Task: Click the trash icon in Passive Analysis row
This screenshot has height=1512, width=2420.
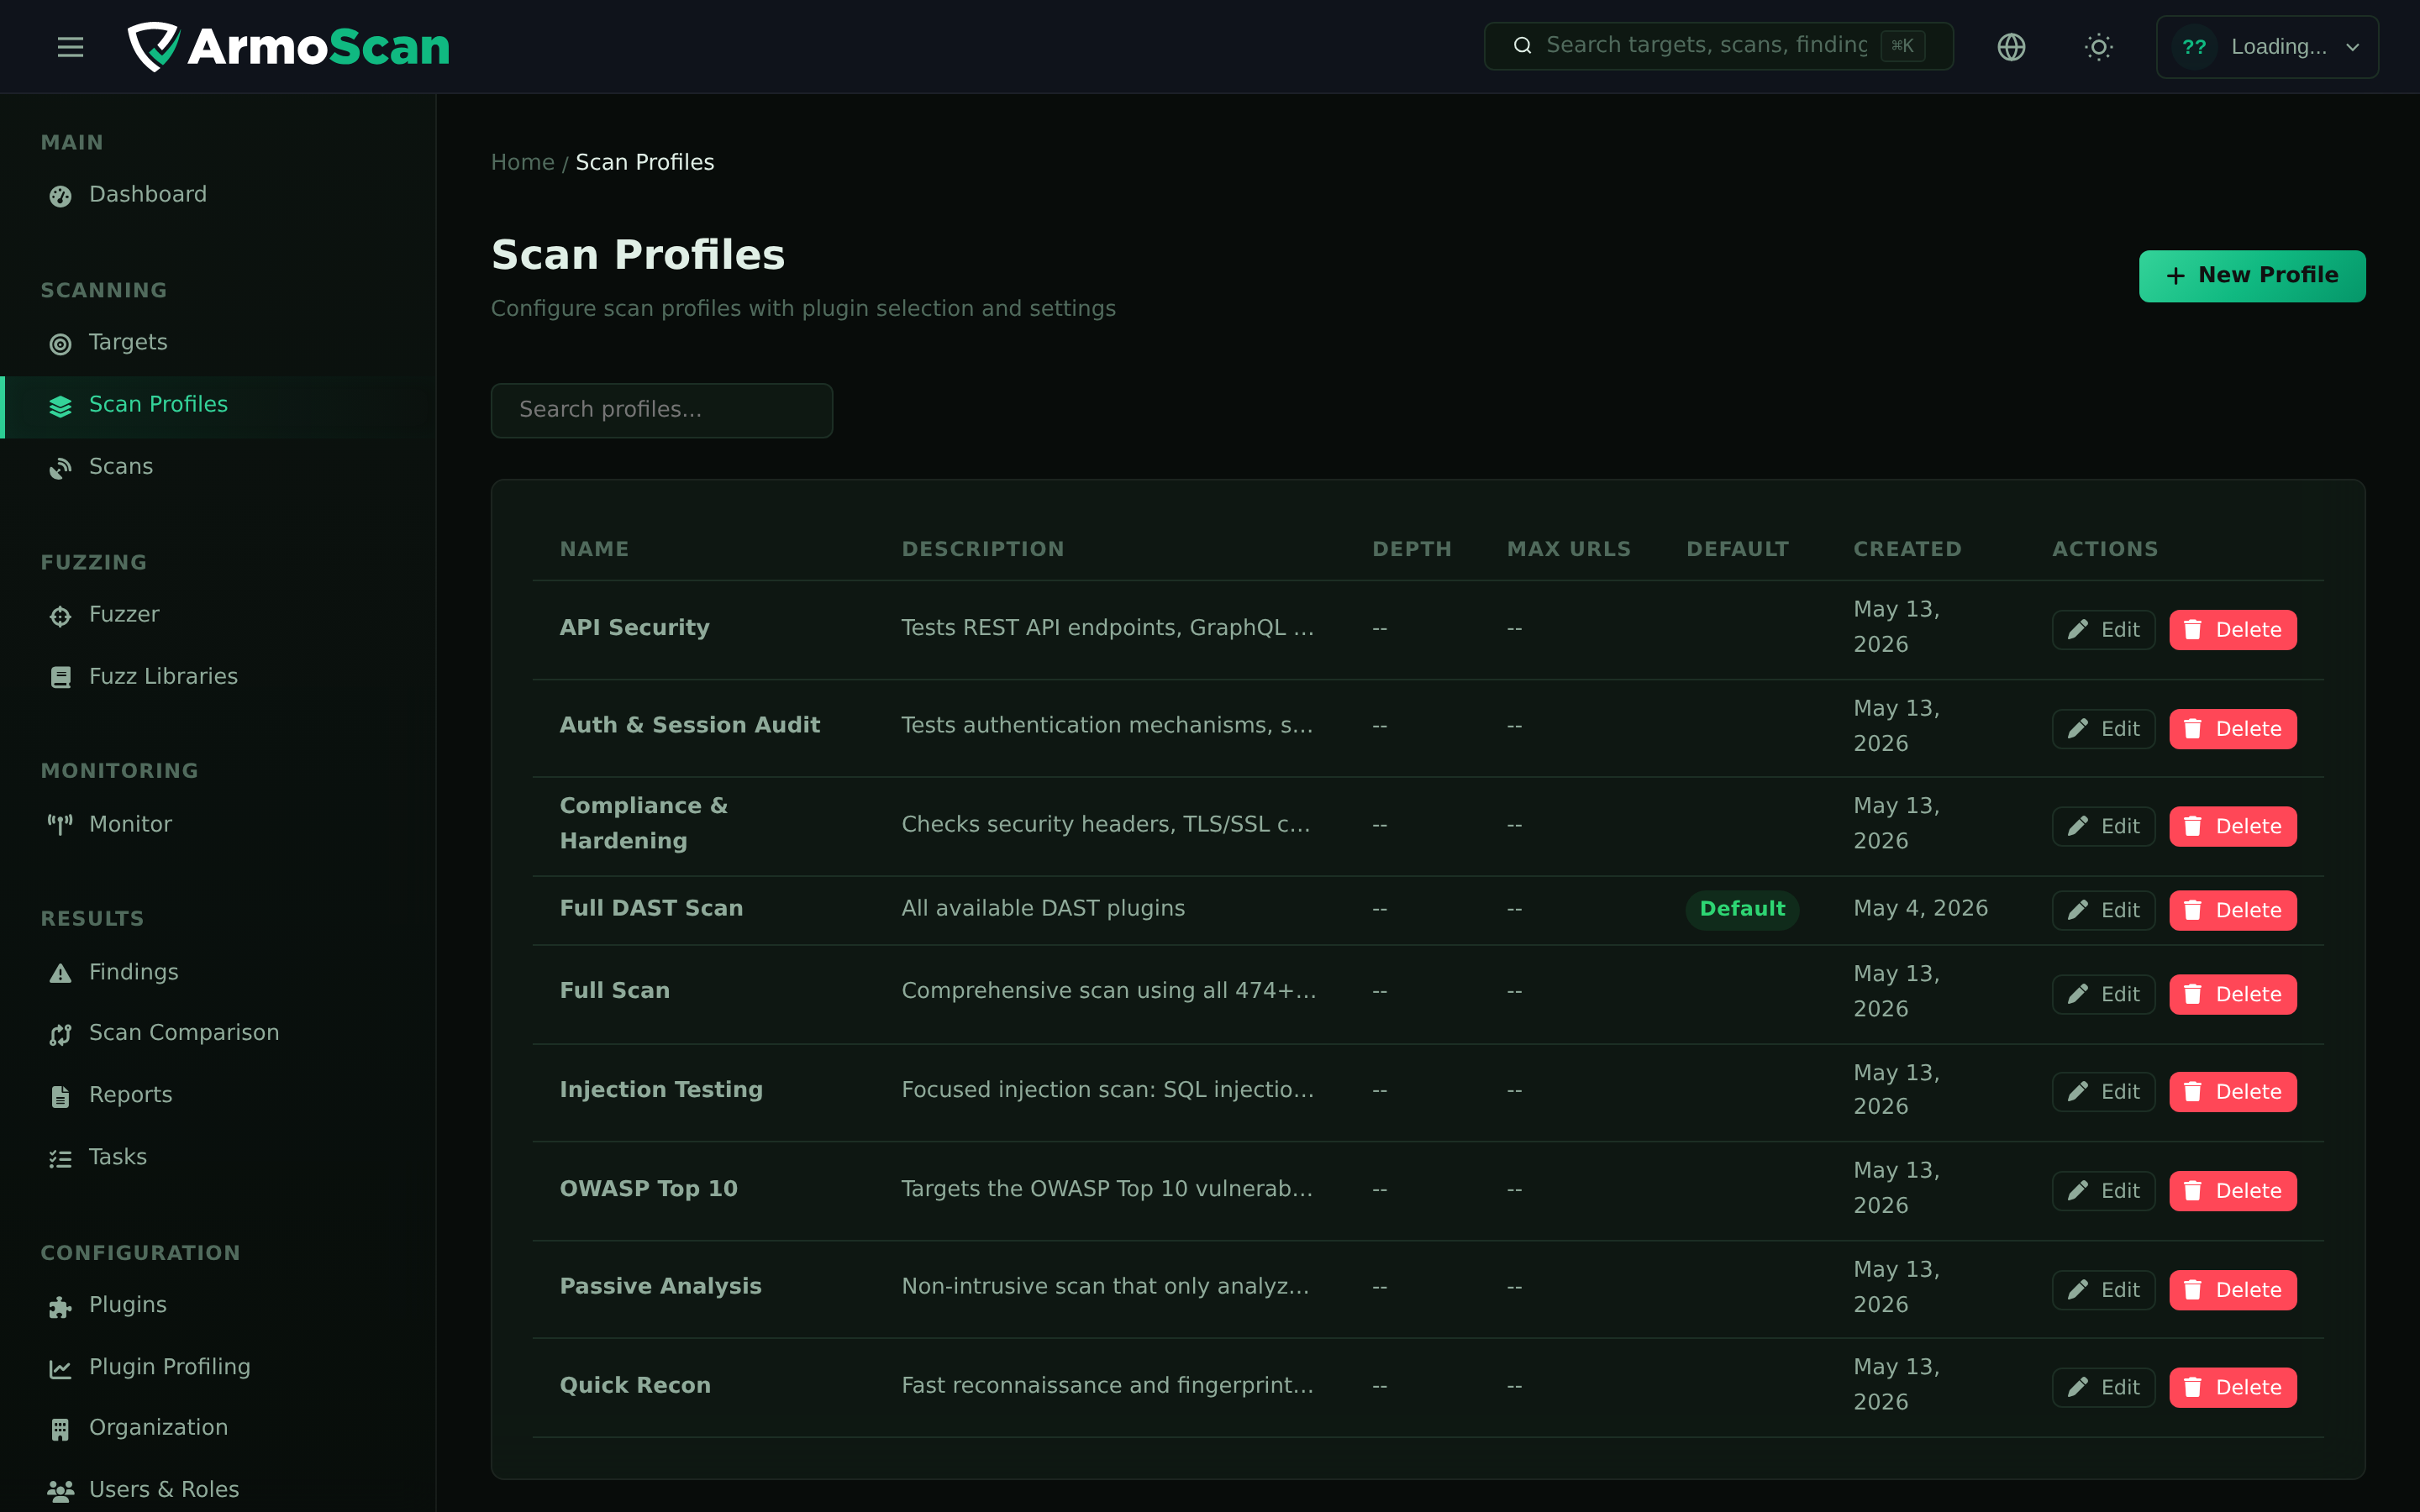Action: pyautogui.click(x=2192, y=1289)
